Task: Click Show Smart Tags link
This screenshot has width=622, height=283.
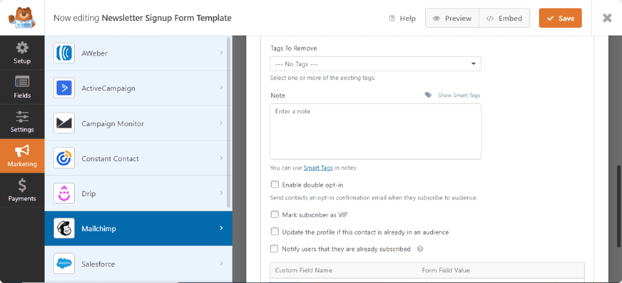Action: point(459,96)
